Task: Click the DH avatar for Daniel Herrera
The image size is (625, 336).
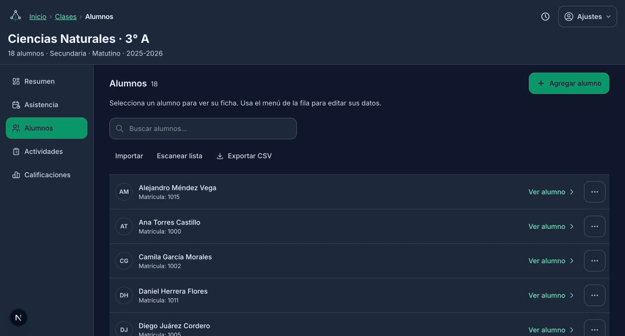Action: (124, 296)
